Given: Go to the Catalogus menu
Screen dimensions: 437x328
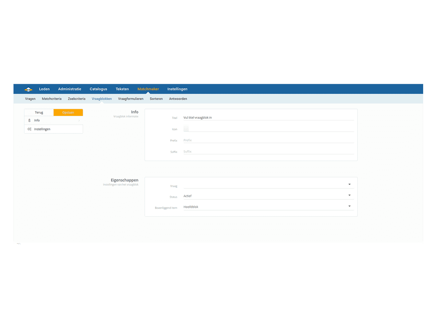Looking at the screenshot, I should coord(98,89).
